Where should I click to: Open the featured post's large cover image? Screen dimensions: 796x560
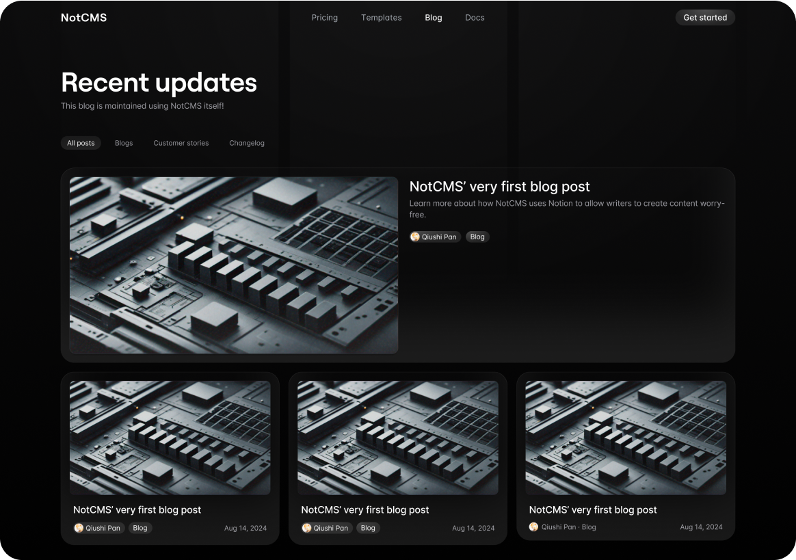coord(234,265)
